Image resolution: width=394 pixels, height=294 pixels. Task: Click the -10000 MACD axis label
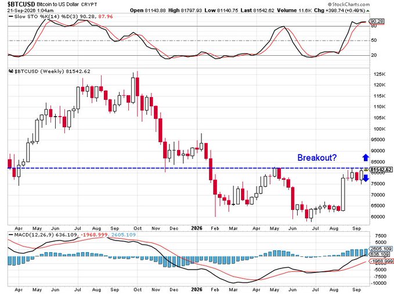pos(378,283)
